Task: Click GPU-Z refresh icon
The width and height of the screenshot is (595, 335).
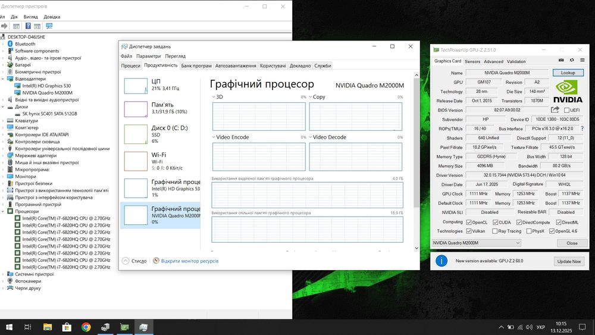Action: tap(572, 60)
